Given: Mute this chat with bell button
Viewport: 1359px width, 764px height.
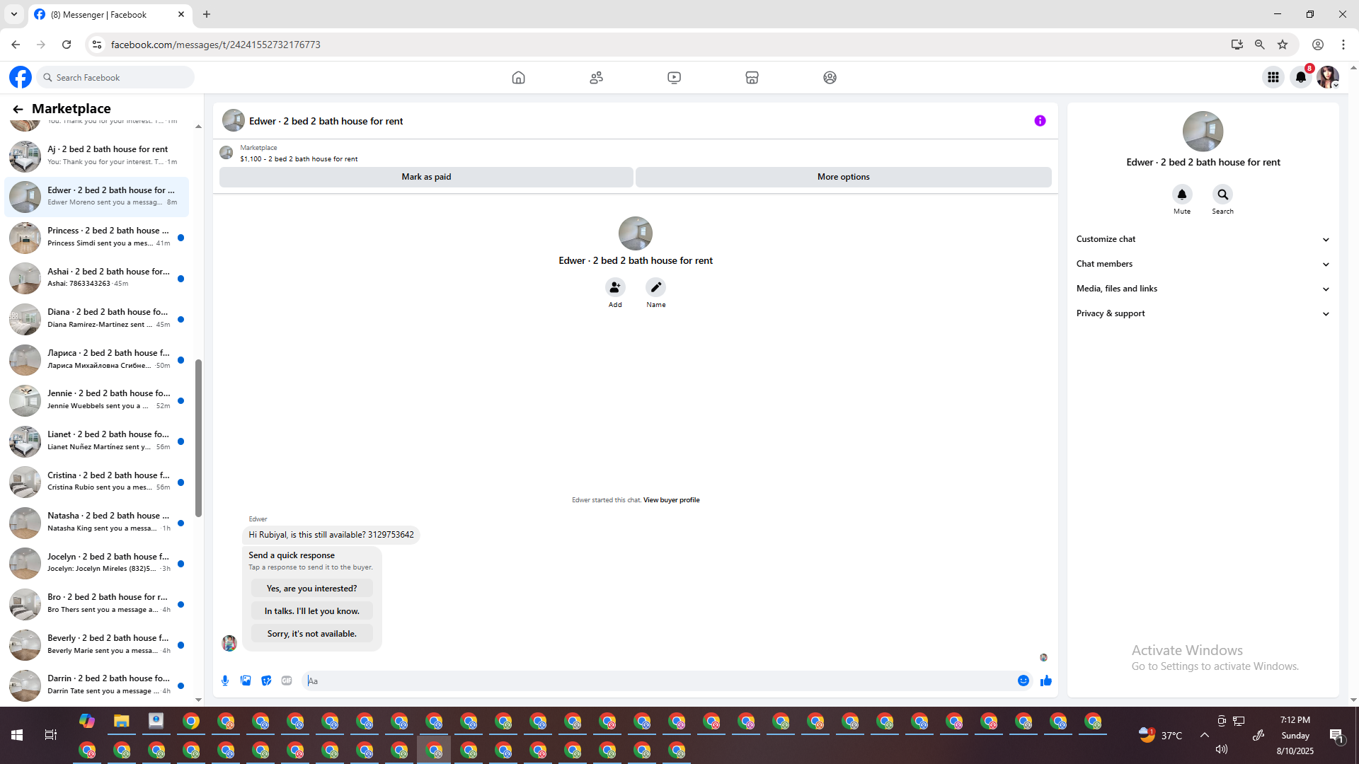Looking at the screenshot, I should coord(1182,195).
